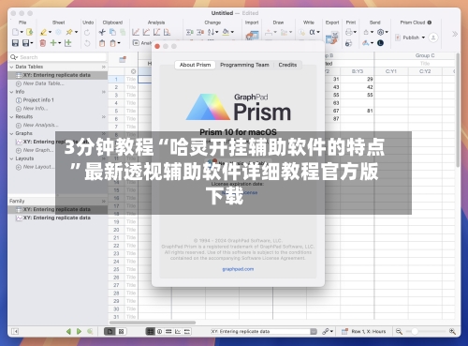Viewport: 468px width, 346px height.
Task: Click the Redo arrow icon
Action: 87,32
